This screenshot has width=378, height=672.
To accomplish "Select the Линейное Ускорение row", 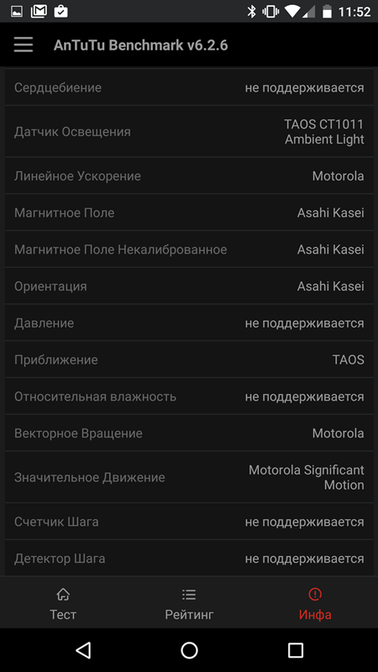I will click(189, 176).
